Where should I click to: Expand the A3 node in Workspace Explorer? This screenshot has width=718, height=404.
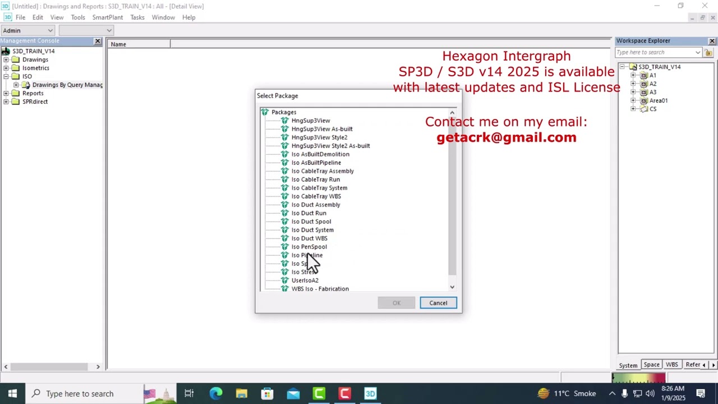point(633,92)
